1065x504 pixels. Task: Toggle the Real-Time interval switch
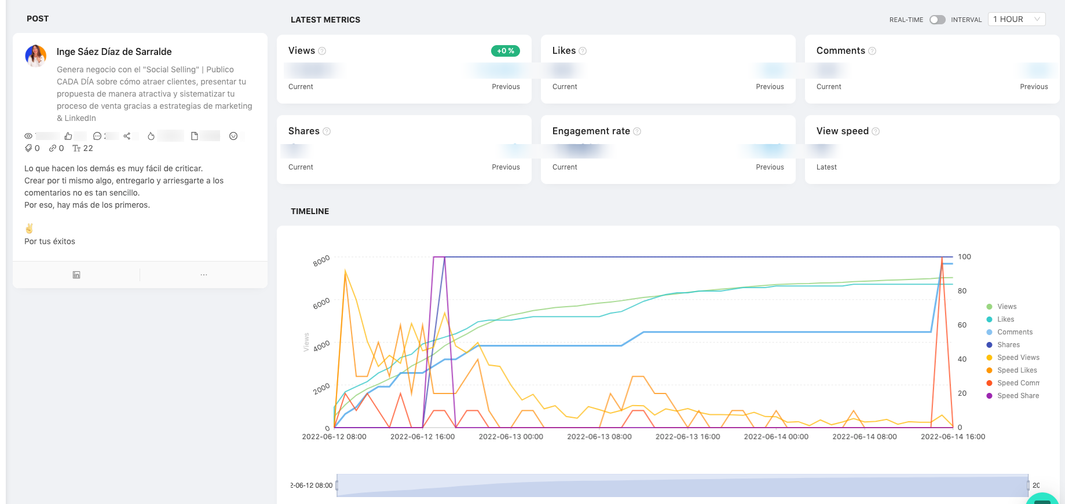point(936,20)
